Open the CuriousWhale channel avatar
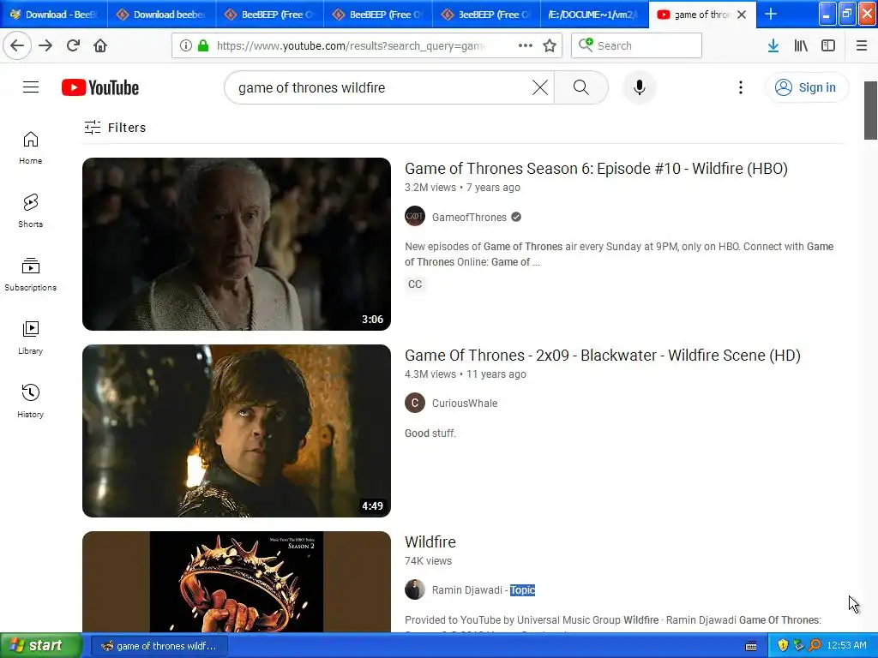The height and width of the screenshot is (658, 878). click(x=415, y=403)
